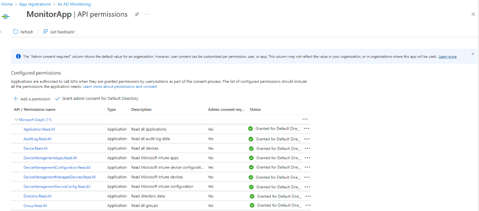Click granted checkmark for Directory.Read.All
Screen dimensions: 479x211
252,196
